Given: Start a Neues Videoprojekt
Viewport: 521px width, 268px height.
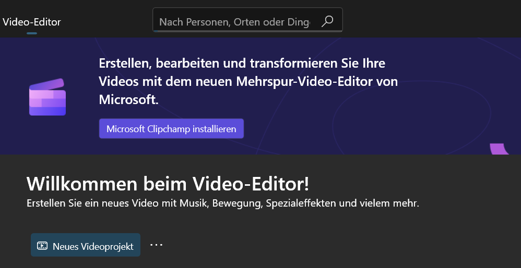Looking at the screenshot, I should pos(86,245).
